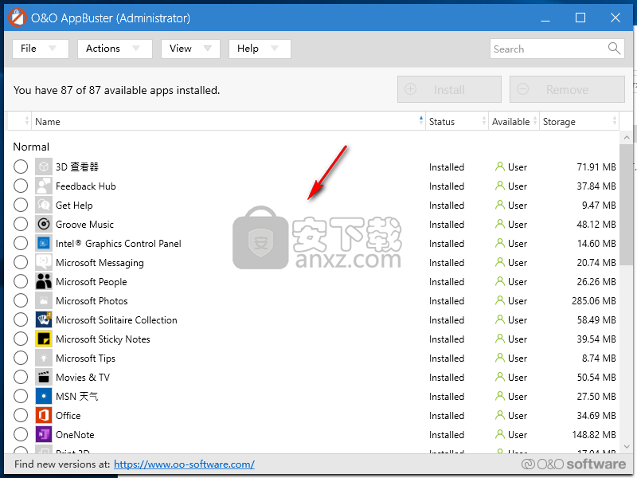The width and height of the screenshot is (637, 478).
Task: Click the Remove button
Action: tap(567, 89)
